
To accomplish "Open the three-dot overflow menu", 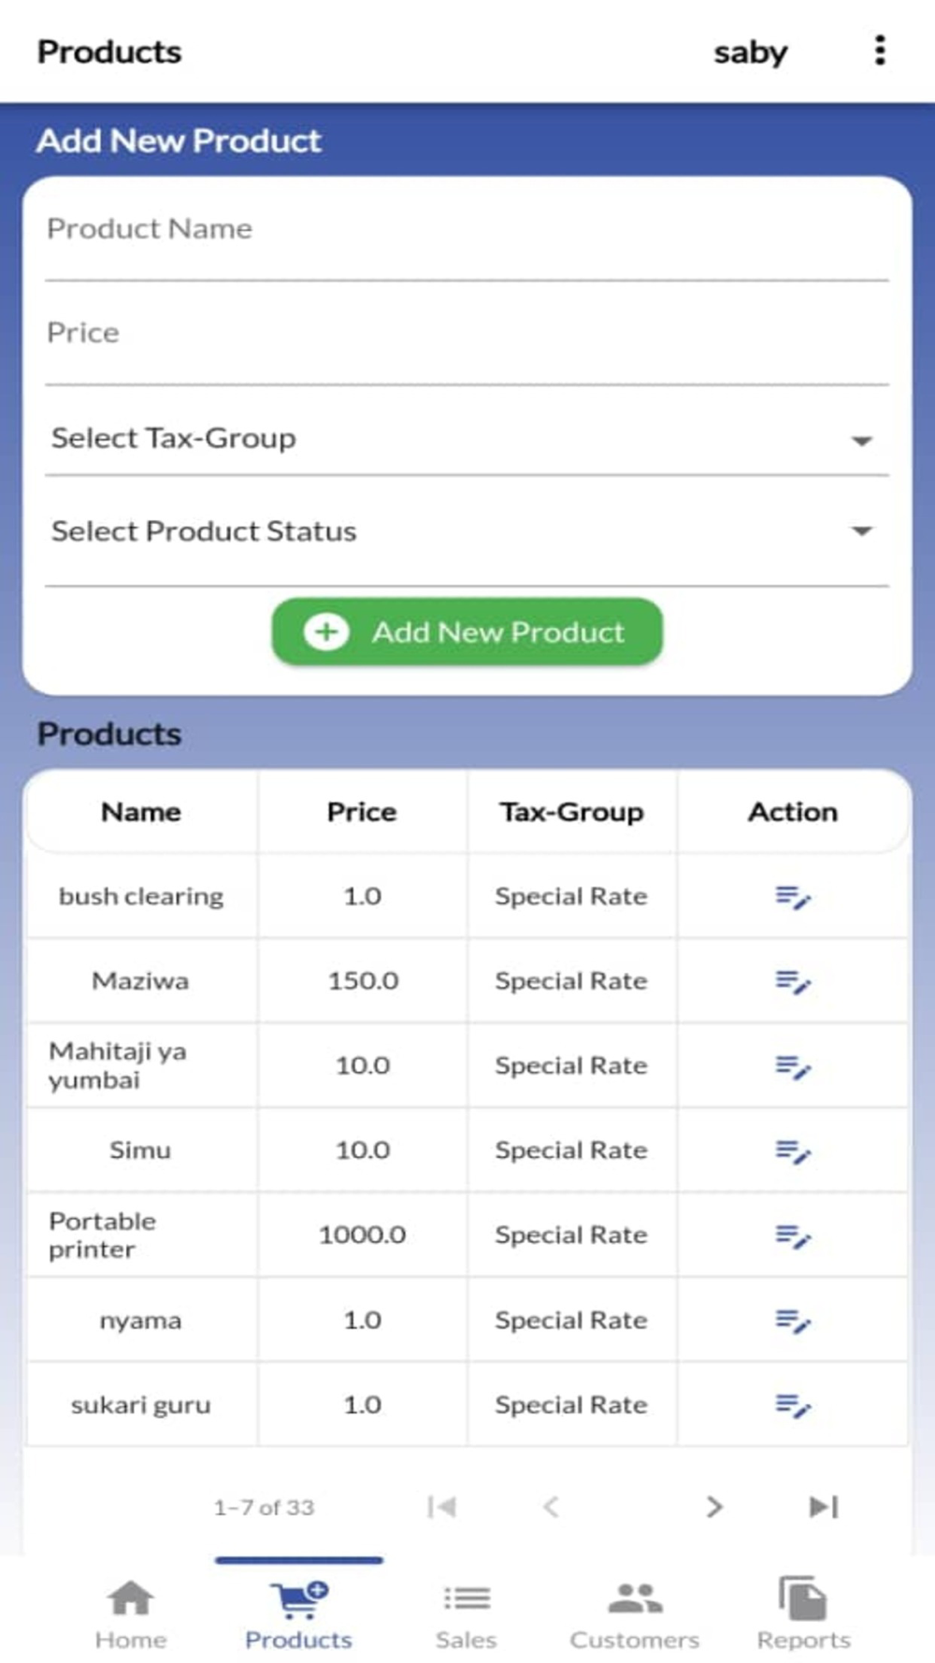I will (879, 51).
